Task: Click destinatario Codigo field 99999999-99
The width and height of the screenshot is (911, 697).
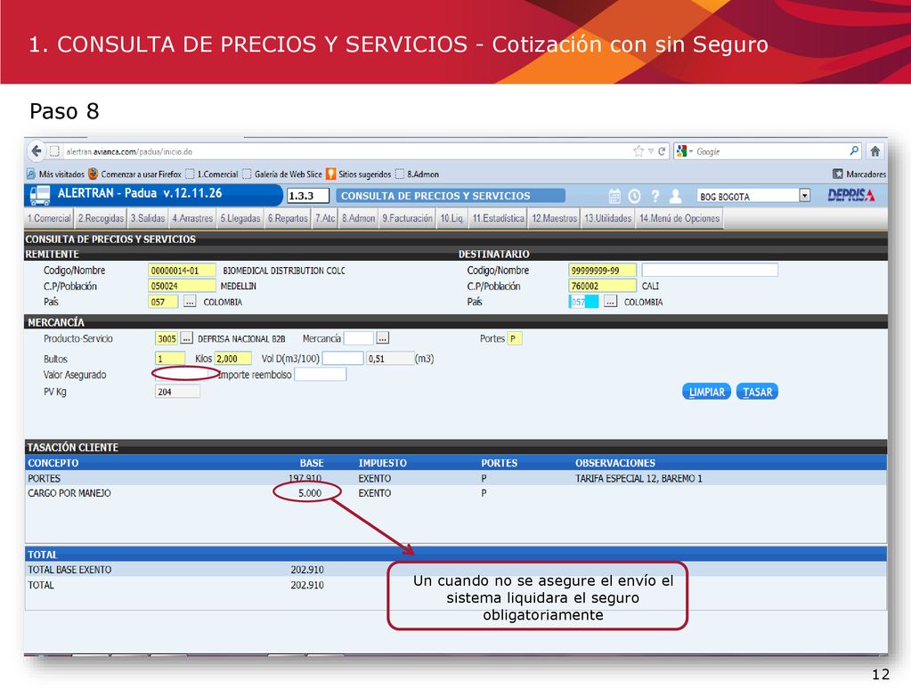Action: click(x=603, y=271)
